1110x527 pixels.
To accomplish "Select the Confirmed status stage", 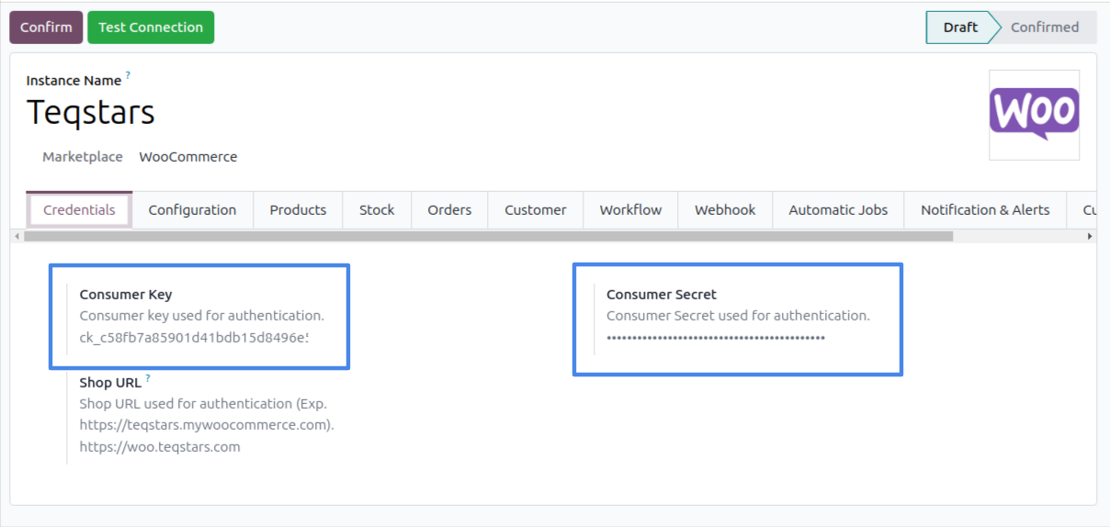I will (1045, 28).
